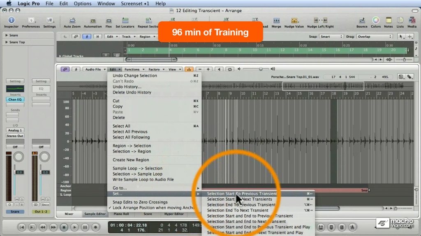Open the Colors palette icon
The width and height of the screenshot is (421, 236).
pyautogui.click(x=376, y=20)
